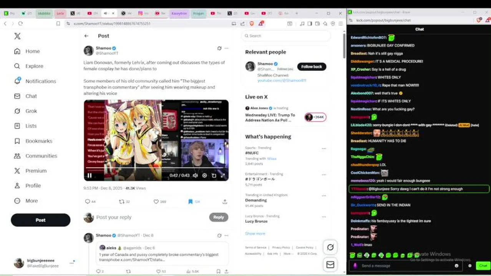Repost Shamoo's post
Viewport: 491px width, 276px height.
pyautogui.click(x=121, y=201)
